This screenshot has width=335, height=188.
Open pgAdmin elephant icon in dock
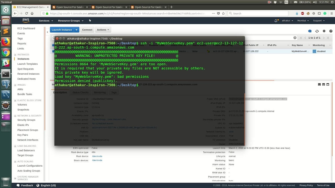click(5, 84)
